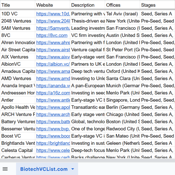The image size is (175, 175).
Task: Click the Description column header
Action: [87, 5]
